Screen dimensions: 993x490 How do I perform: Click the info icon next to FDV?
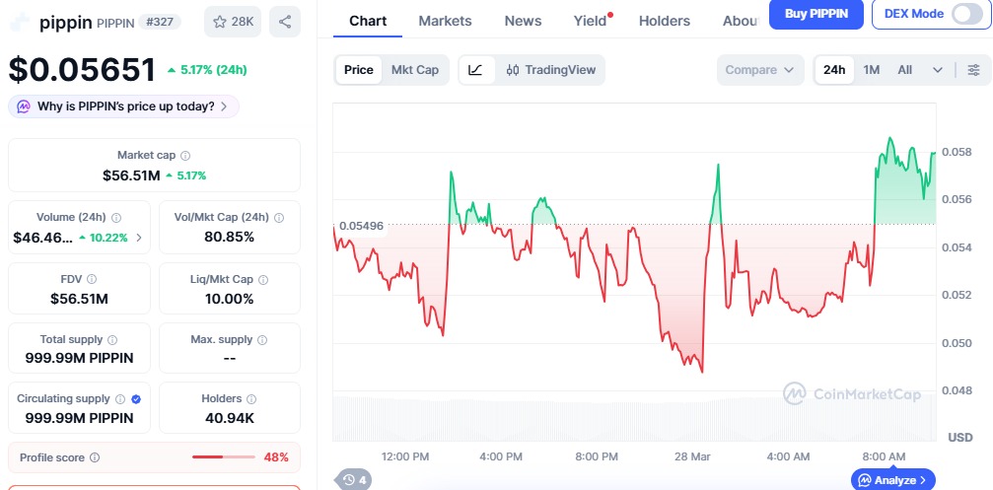[x=92, y=279]
